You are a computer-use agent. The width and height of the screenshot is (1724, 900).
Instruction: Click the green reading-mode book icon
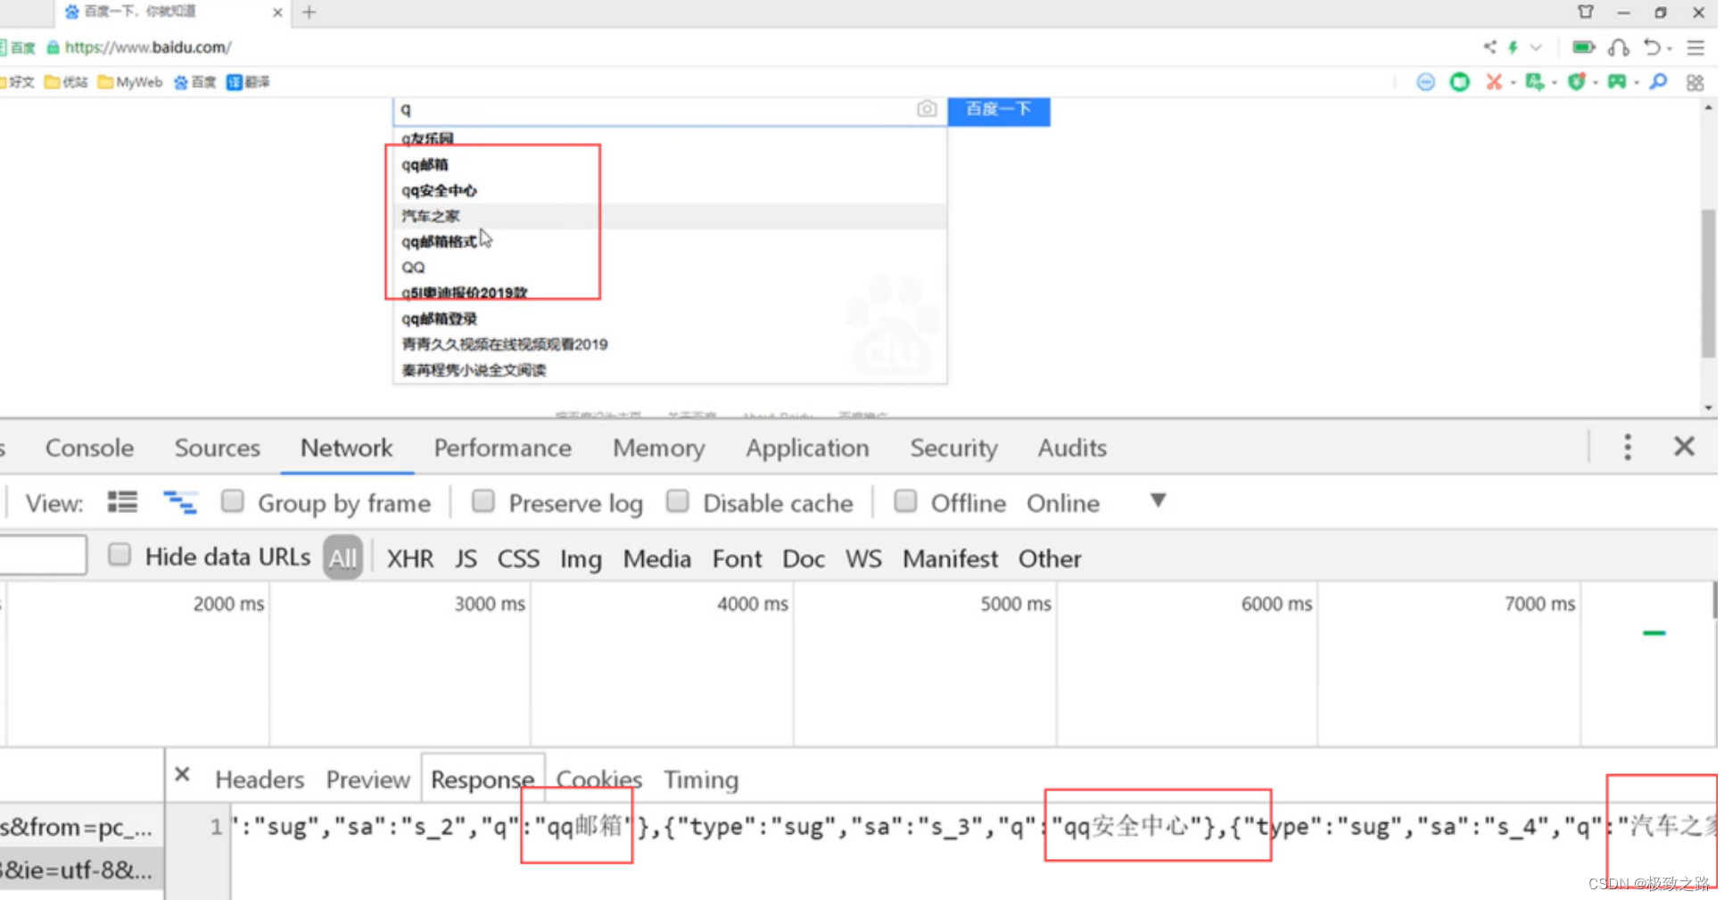pyautogui.click(x=1459, y=82)
